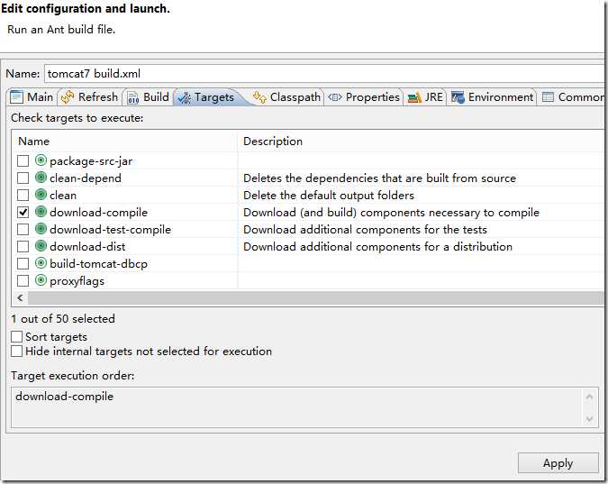Image resolution: width=608 pixels, height=484 pixels.
Task: Open the Refresh tab
Action: (89, 97)
